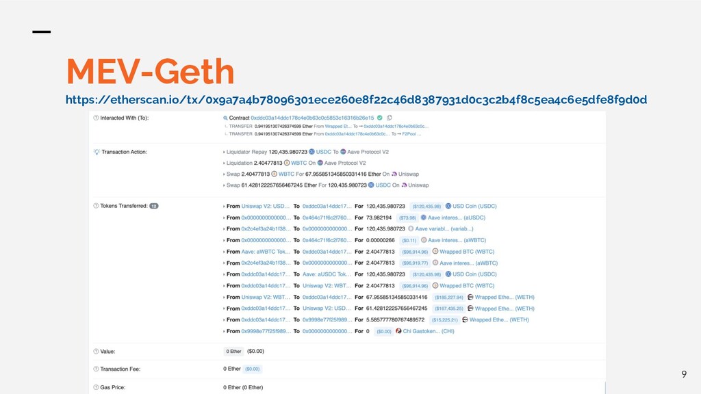Click the lightbulb icon beside Transaction Action
This screenshot has height=394, width=701.
[x=97, y=152]
